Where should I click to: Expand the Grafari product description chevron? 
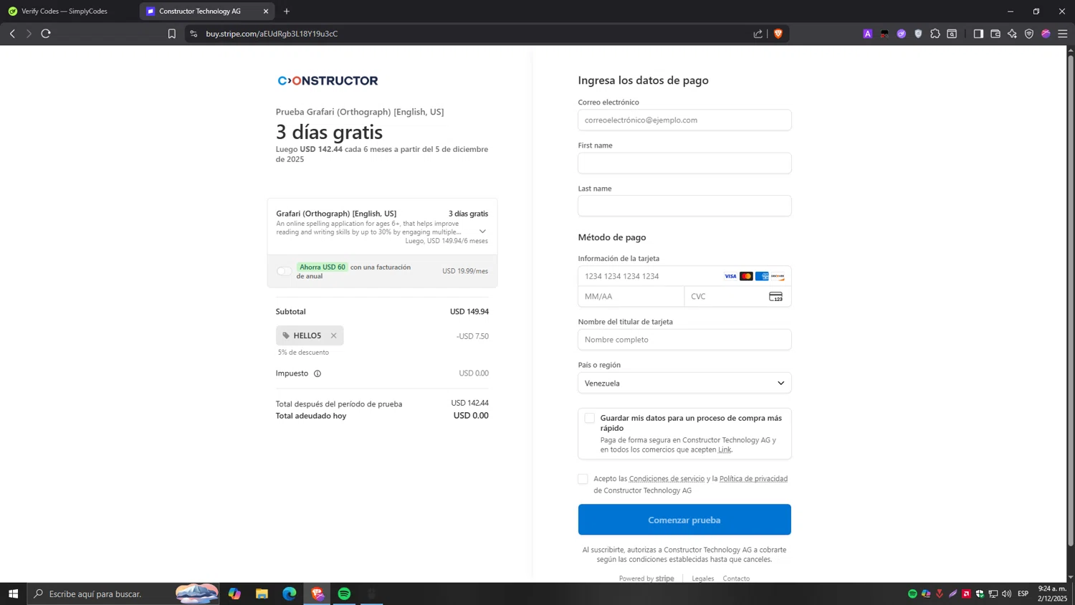482,232
